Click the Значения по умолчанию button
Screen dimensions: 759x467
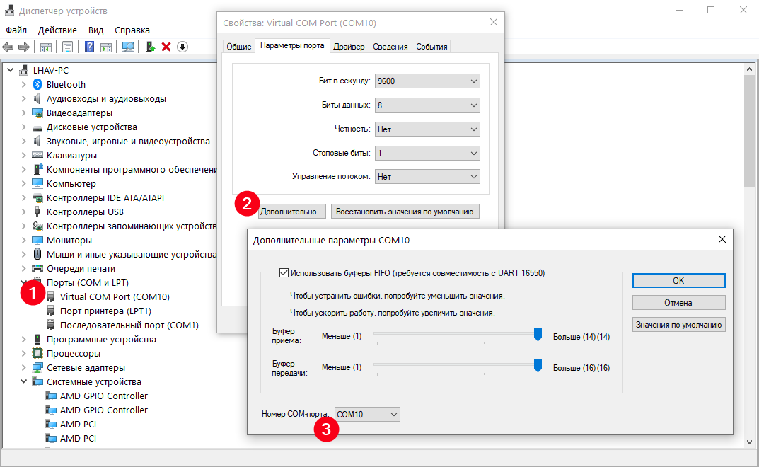pos(678,324)
